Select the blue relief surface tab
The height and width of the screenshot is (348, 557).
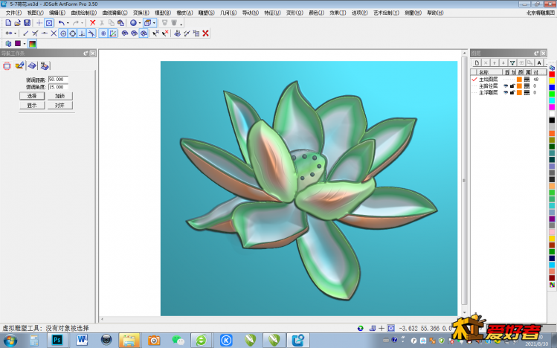[32, 65]
